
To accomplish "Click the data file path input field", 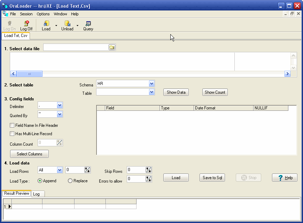I will click(76, 47).
